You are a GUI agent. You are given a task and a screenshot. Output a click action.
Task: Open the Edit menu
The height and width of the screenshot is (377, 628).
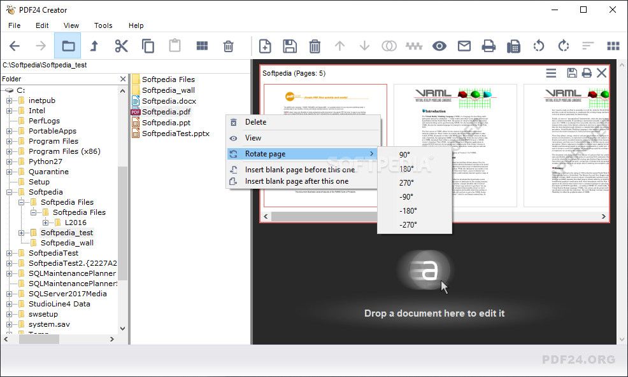[42, 25]
